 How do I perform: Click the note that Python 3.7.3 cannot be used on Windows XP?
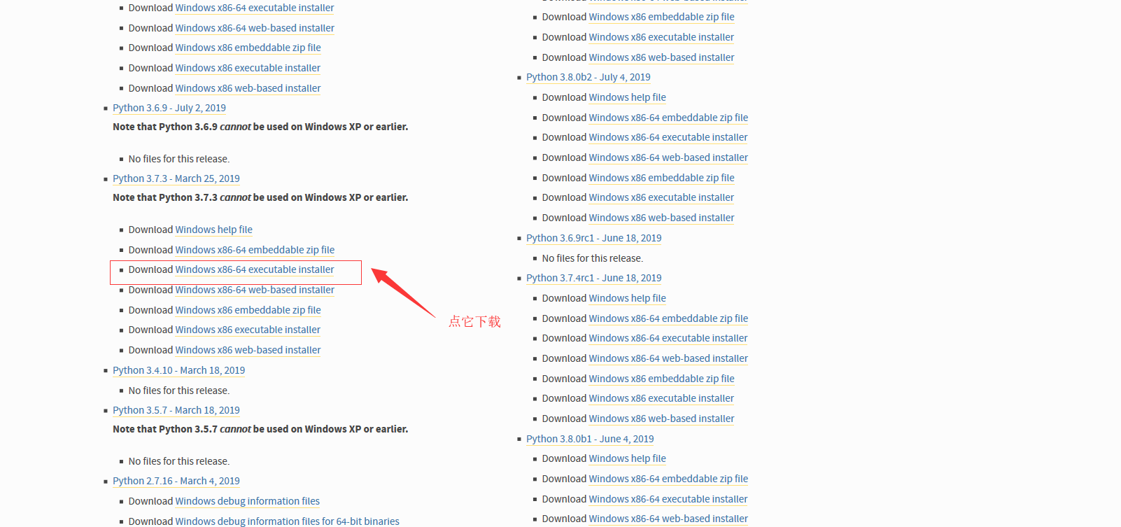click(260, 197)
